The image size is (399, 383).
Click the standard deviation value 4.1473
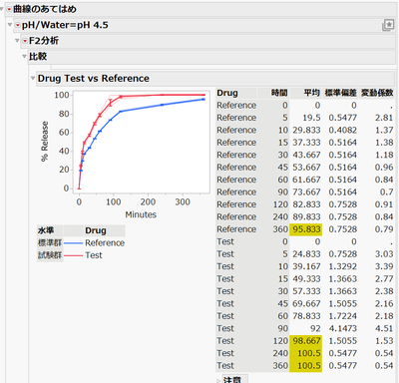click(343, 328)
